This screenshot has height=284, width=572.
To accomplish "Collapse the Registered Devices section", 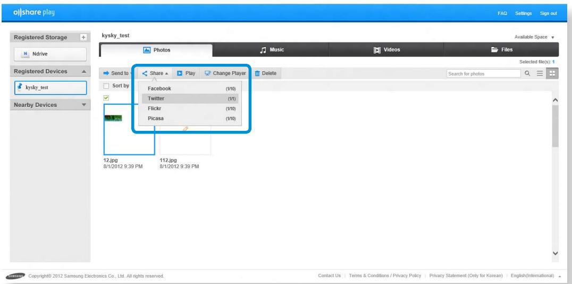I will 83,72.
